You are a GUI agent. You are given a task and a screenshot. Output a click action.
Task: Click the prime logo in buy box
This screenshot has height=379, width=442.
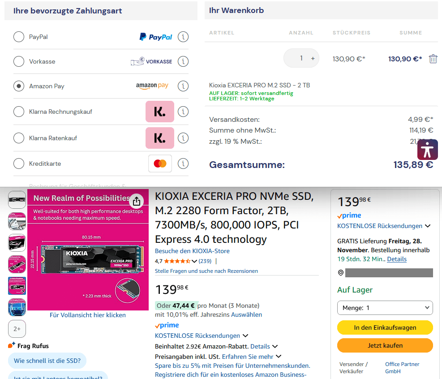point(349,215)
